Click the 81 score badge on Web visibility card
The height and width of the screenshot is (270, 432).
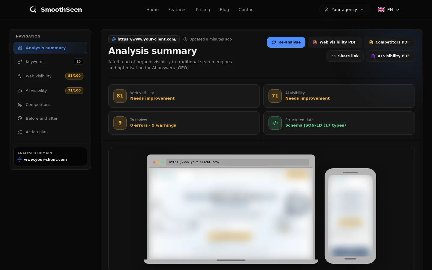[120, 96]
